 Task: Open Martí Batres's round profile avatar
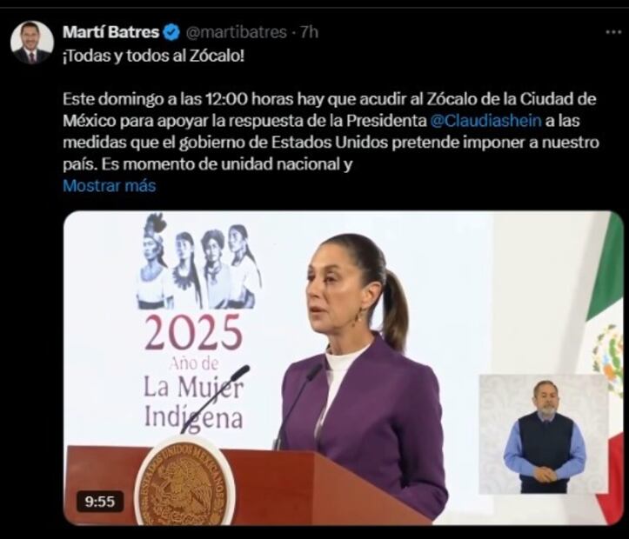(x=31, y=43)
